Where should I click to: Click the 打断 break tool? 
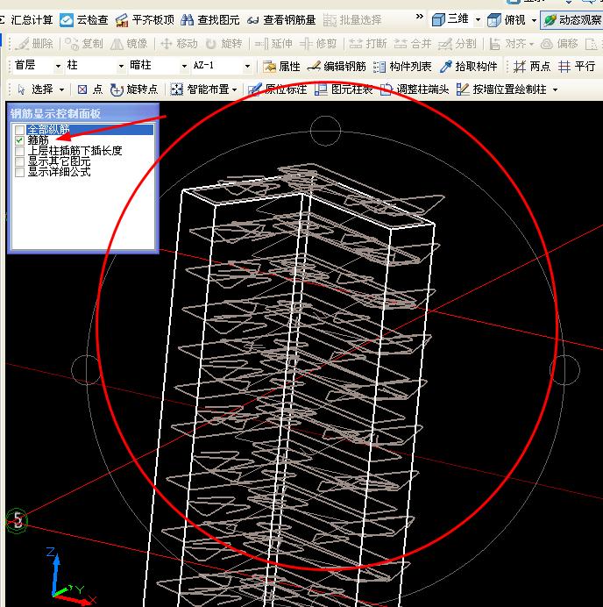367,44
